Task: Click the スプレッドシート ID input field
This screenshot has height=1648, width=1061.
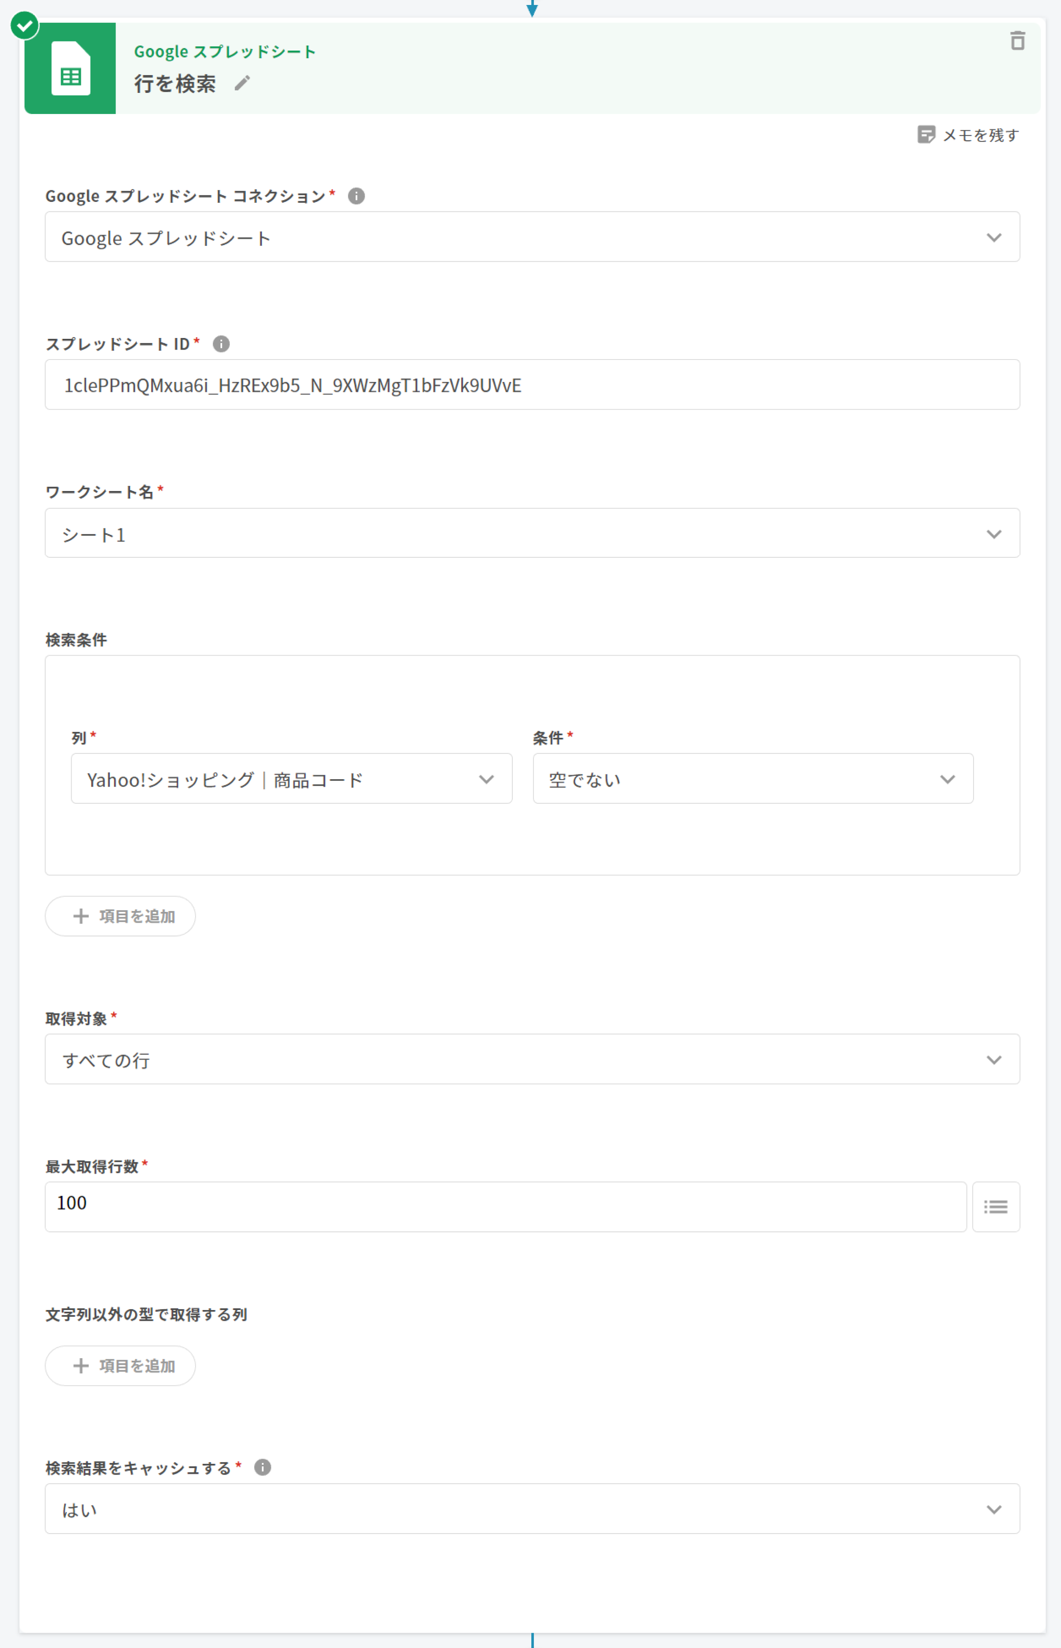Action: click(x=531, y=384)
